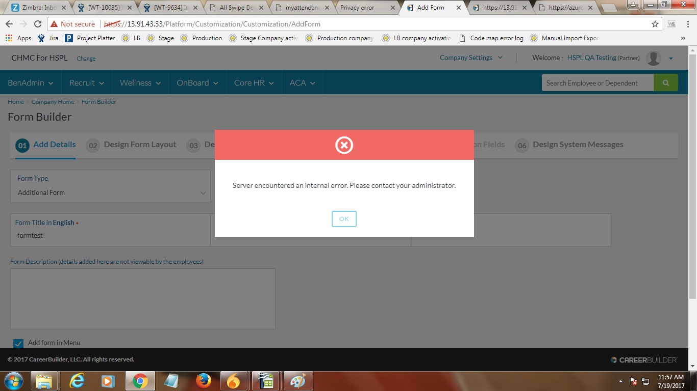697x391 pixels.
Task: Click the green search magnifying glass icon
Action: pos(666,82)
